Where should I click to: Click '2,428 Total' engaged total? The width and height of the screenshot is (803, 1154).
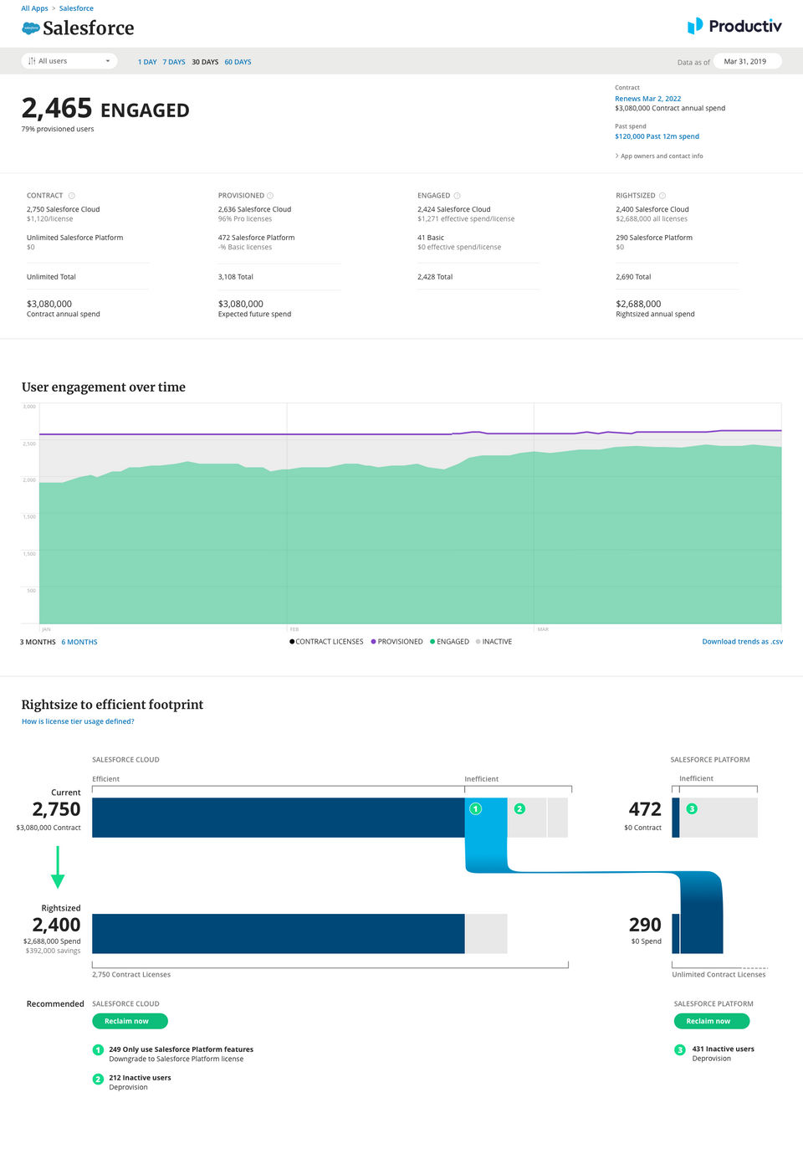[x=435, y=277]
